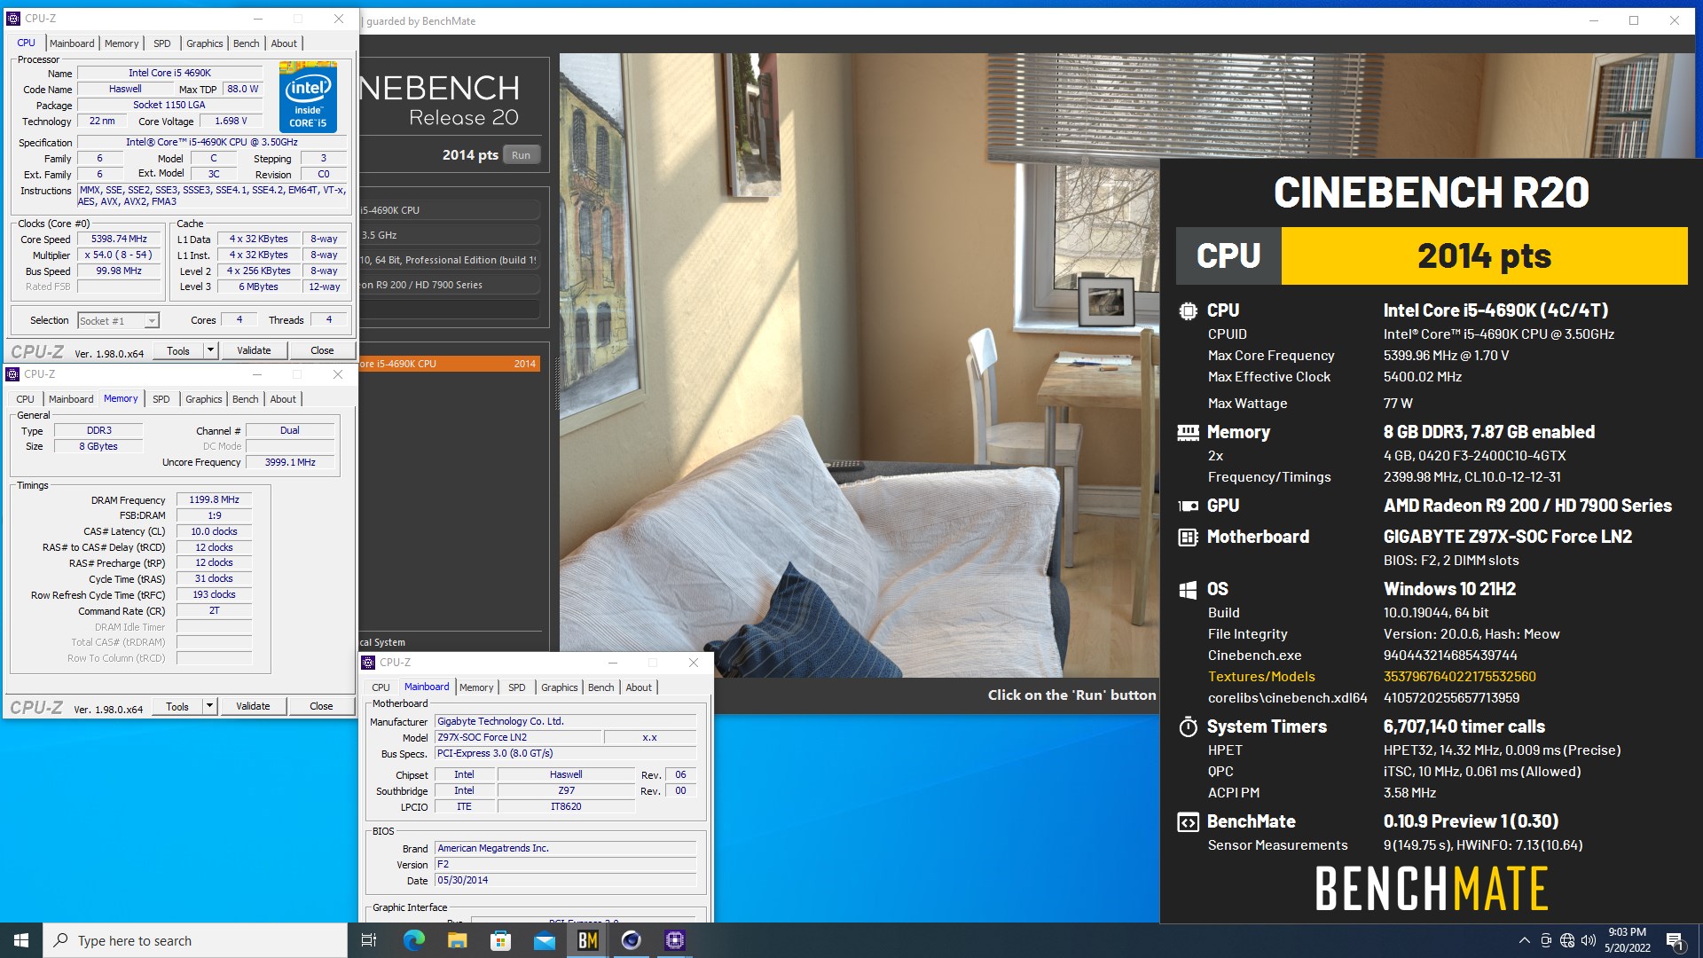Open volume control in tray
Screen dimensions: 1703x958
[1588, 940]
